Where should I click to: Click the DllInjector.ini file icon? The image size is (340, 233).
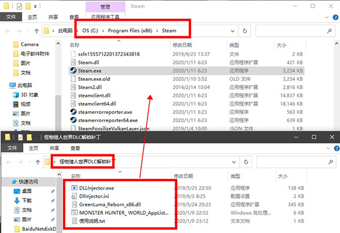tap(74, 196)
